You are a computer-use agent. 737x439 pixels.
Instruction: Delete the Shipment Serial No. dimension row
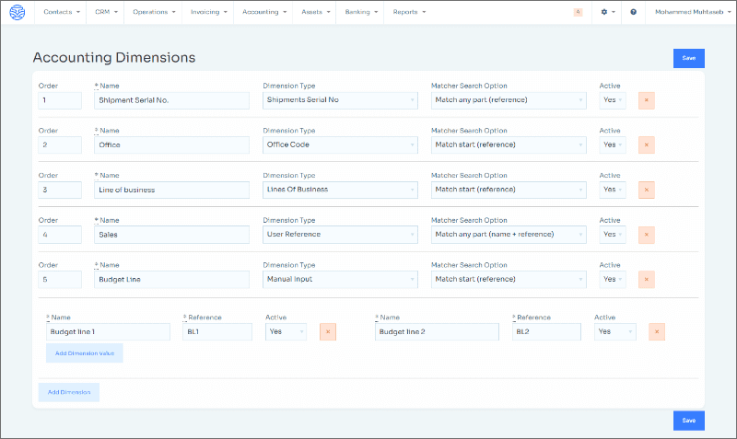[x=646, y=100]
